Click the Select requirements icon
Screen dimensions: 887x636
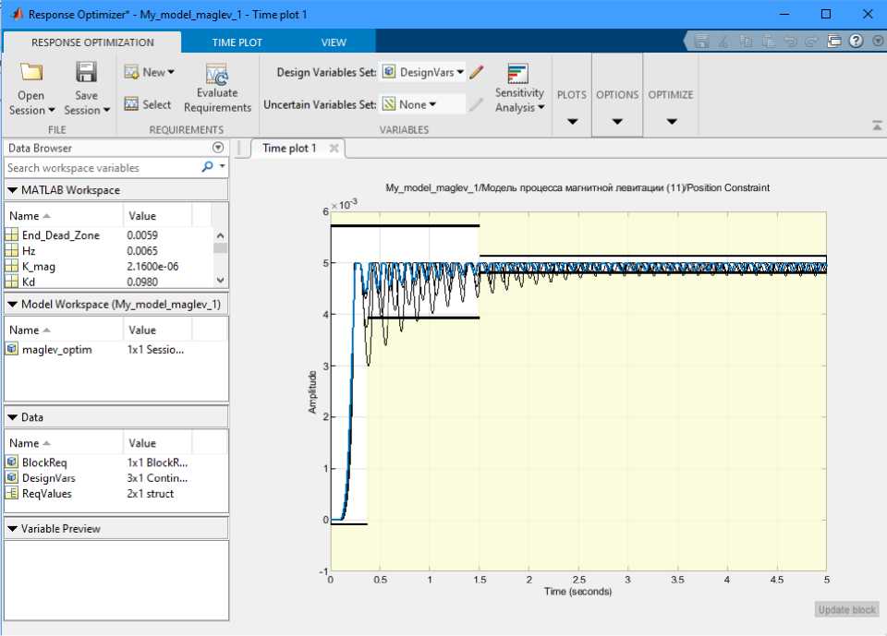(x=132, y=104)
